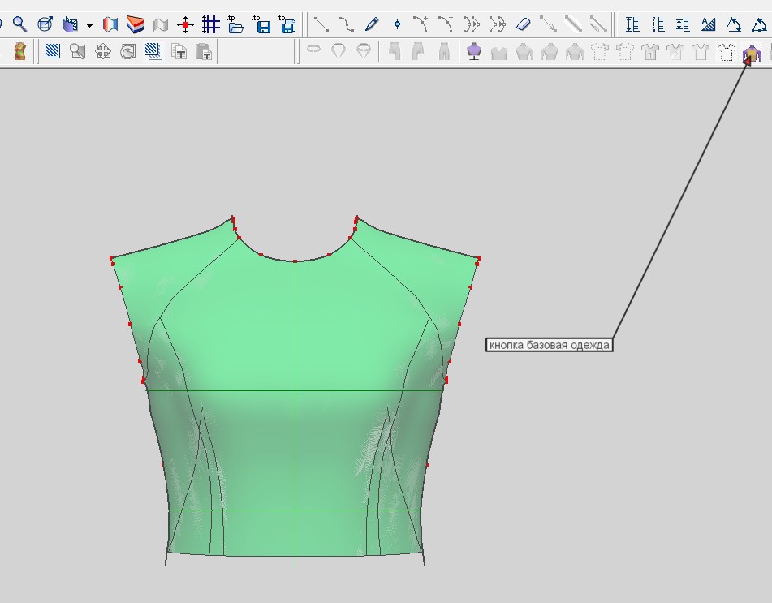Viewport: 772px width, 603px height.
Task: Click the save all .tp files icon
Action: (287, 24)
